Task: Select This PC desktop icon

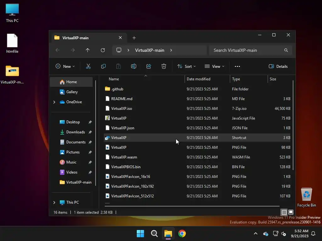Action: (x=12, y=13)
